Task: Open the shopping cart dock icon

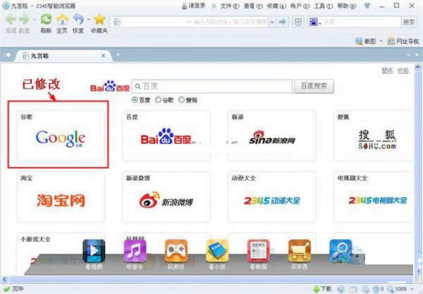Action: 300,251
